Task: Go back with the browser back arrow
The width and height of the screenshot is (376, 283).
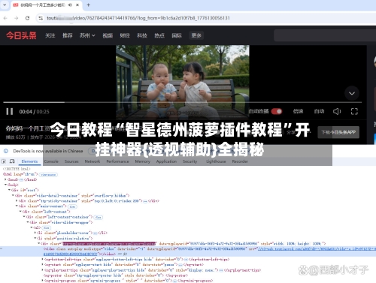Action: (x=5, y=18)
